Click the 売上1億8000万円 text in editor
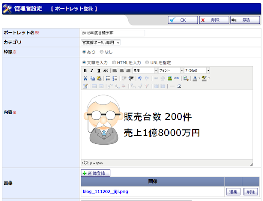Screen dimensions: 263x201 point(162,133)
